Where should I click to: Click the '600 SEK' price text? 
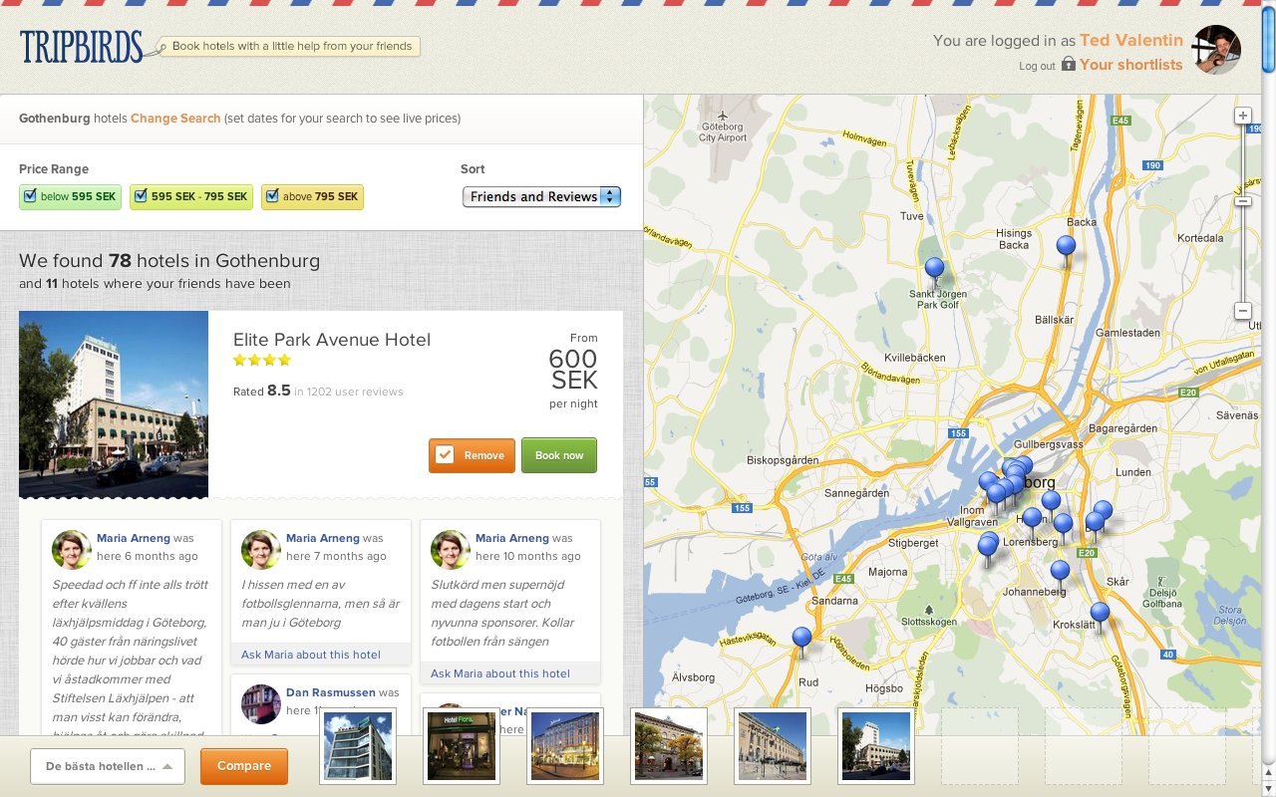[573, 370]
